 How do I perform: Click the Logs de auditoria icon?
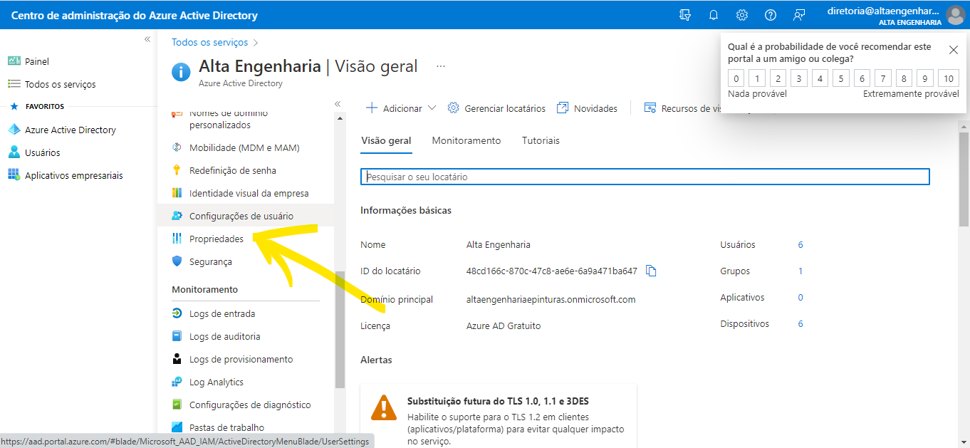(x=177, y=336)
